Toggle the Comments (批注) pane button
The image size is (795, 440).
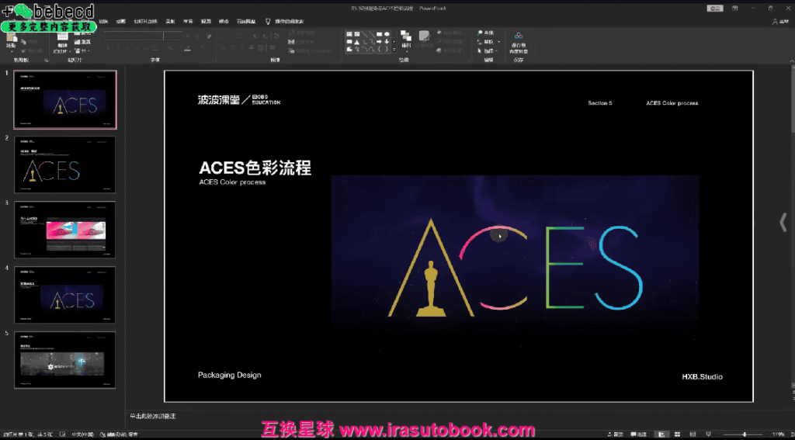pos(638,435)
